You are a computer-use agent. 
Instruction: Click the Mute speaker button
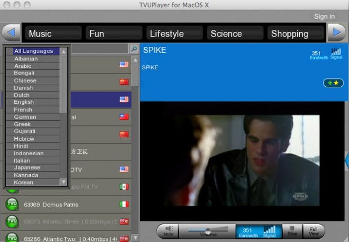click(x=168, y=231)
